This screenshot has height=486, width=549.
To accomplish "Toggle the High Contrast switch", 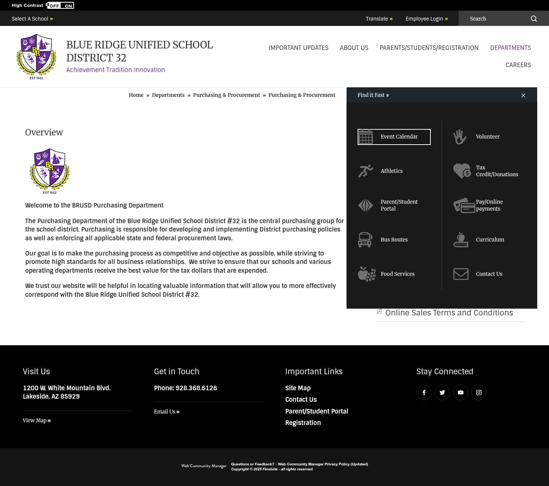I will [61, 5].
